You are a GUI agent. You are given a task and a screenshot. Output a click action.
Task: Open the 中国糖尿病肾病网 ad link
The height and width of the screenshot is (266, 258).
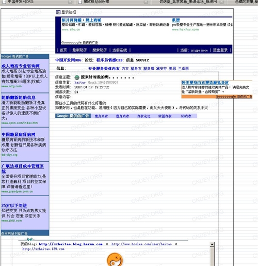coord(19,134)
